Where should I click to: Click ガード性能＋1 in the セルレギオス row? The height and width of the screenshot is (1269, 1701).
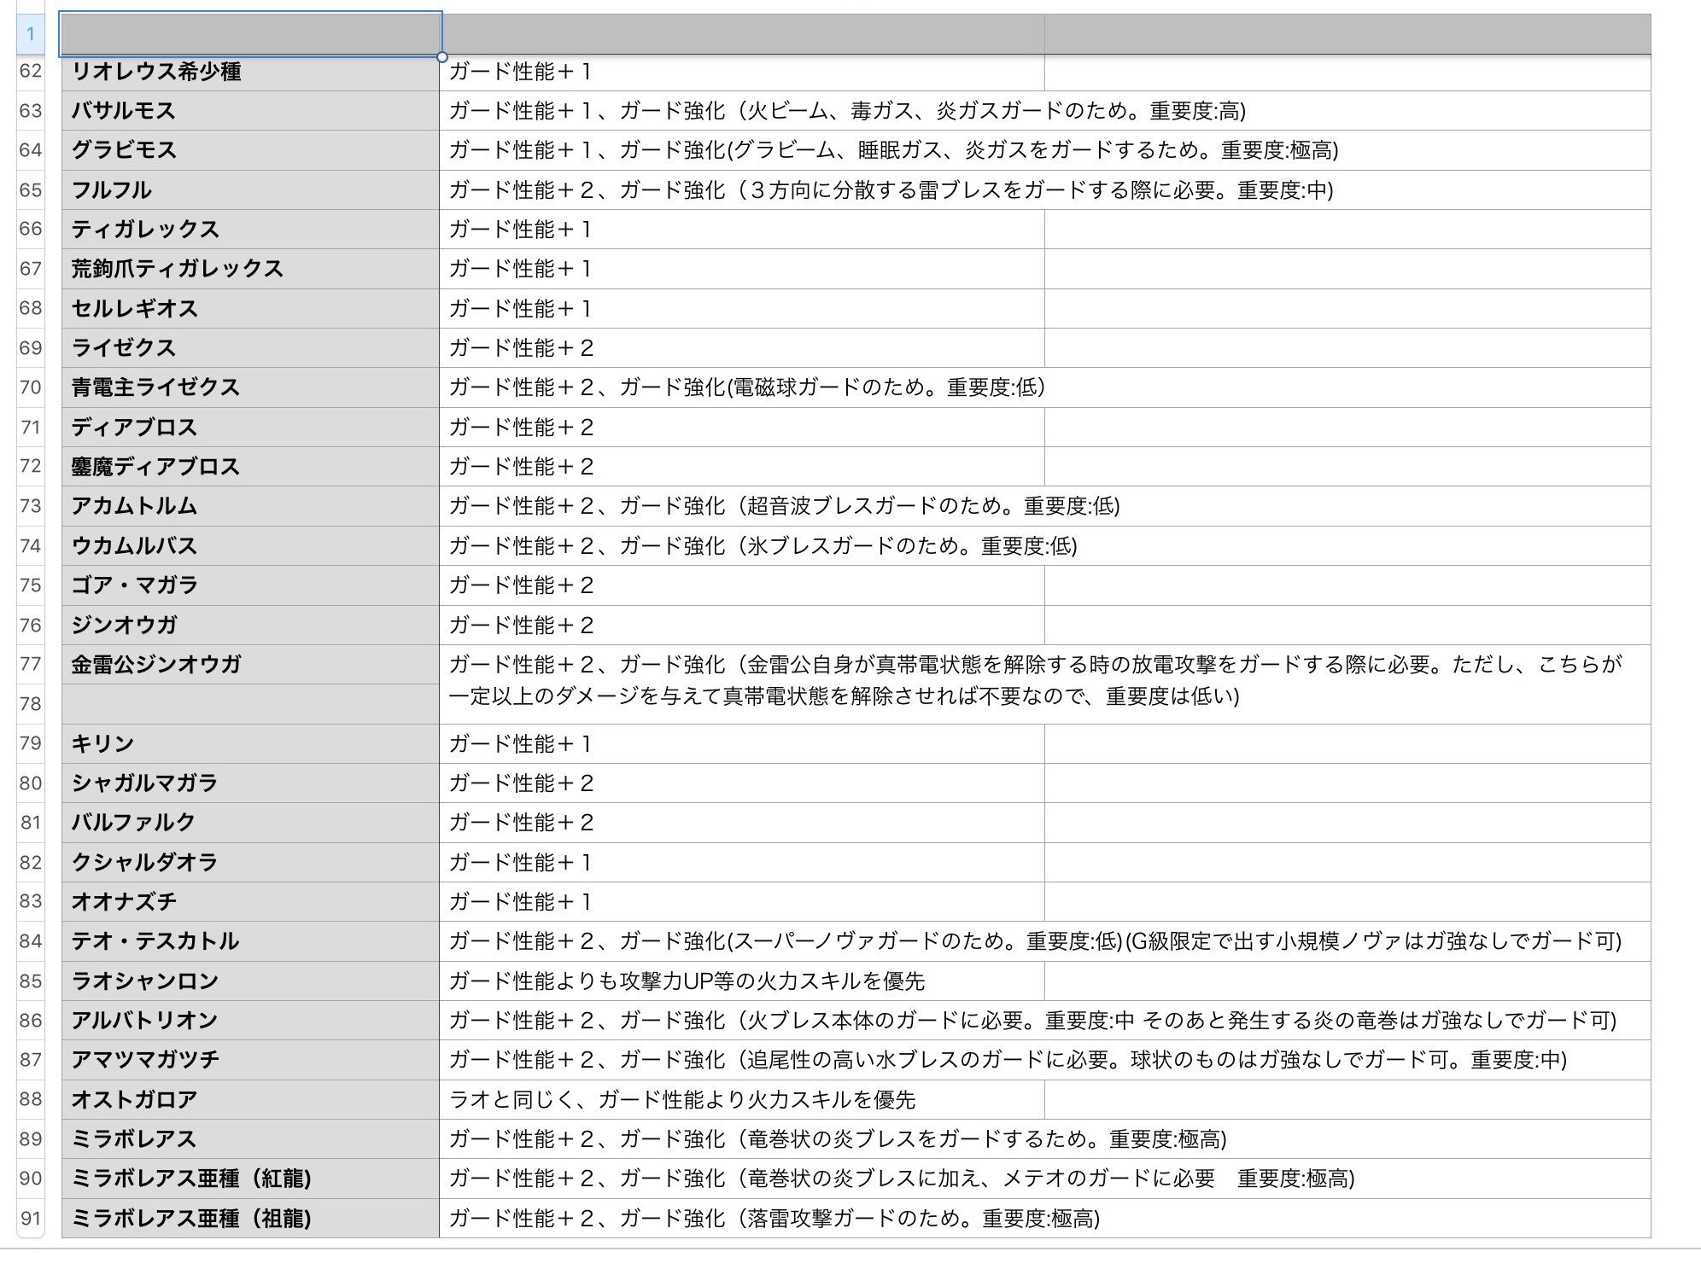point(520,308)
